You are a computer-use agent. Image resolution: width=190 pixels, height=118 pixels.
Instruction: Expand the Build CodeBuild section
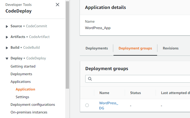click(7, 48)
